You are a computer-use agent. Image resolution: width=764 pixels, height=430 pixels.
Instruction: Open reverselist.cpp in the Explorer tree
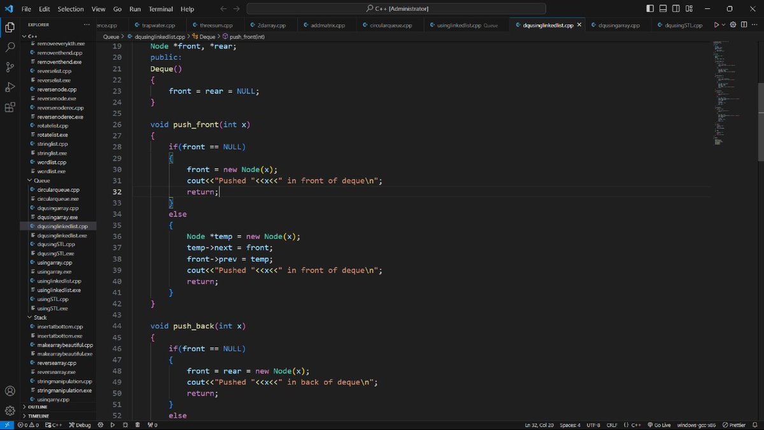pos(58,71)
